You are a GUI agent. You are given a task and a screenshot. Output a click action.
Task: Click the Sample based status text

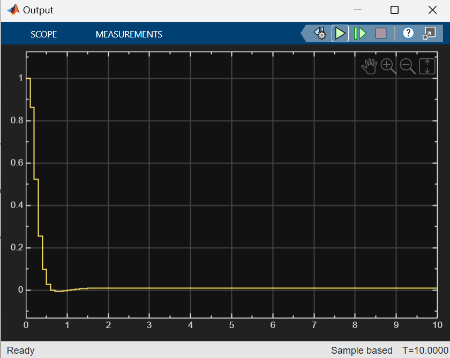[362, 350]
